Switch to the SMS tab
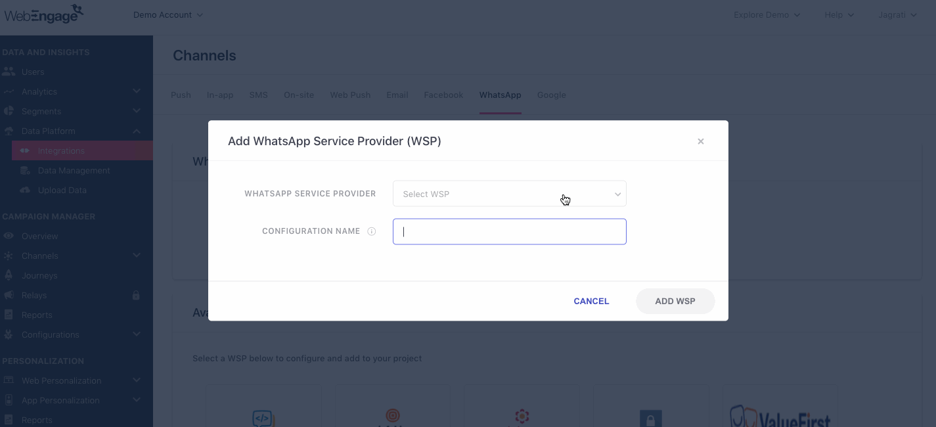 tap(258, 95)
